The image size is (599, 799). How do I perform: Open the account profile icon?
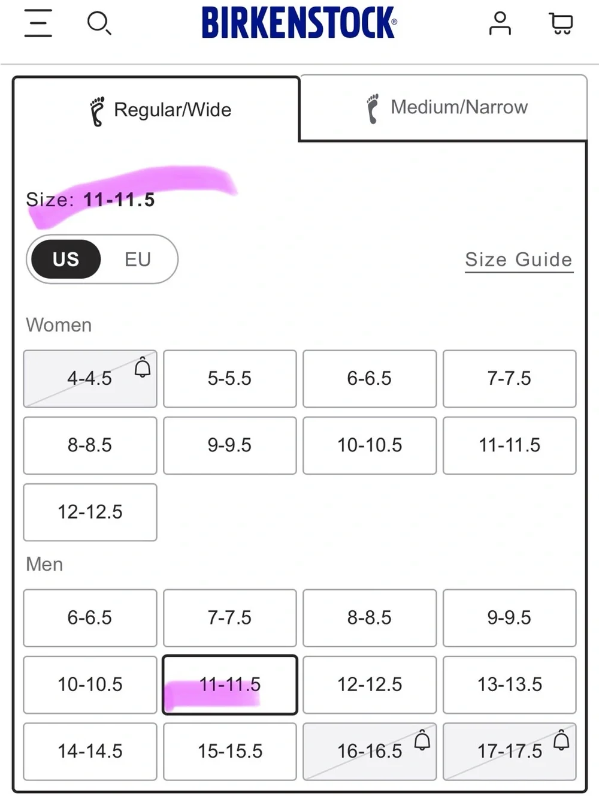(500, 23)
